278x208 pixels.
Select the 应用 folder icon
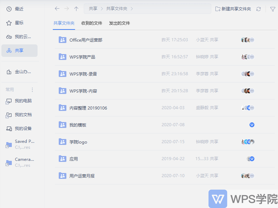pos(63,159)
